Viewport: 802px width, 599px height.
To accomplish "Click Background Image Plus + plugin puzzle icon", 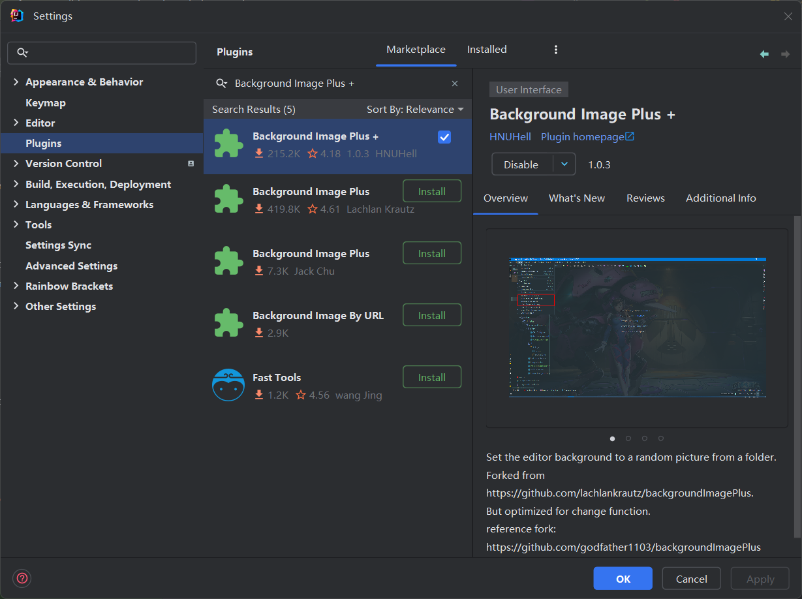I will point(228,144).
